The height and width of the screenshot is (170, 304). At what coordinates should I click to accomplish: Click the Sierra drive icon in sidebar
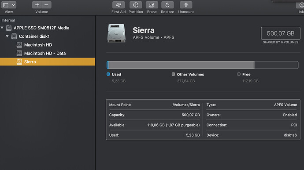coord(19,61)
